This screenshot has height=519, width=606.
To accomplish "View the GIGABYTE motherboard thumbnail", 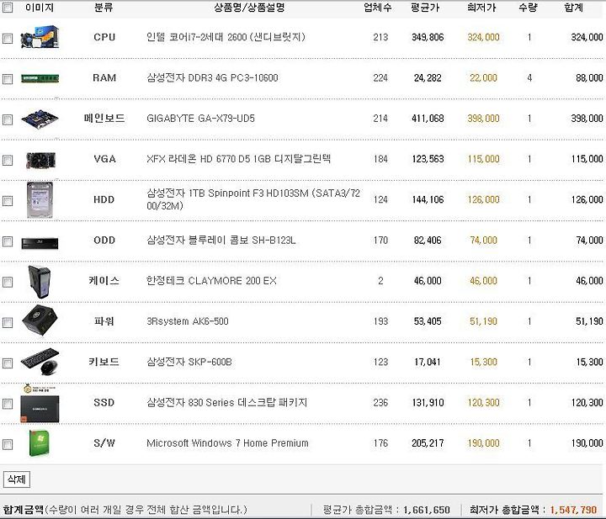I will 40,119.
